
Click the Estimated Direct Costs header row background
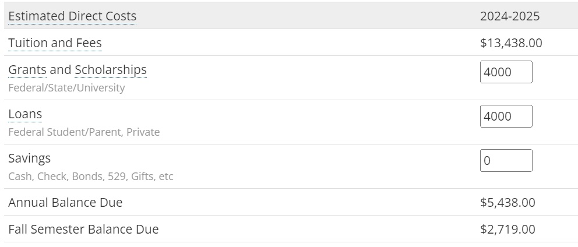[291, 16]
